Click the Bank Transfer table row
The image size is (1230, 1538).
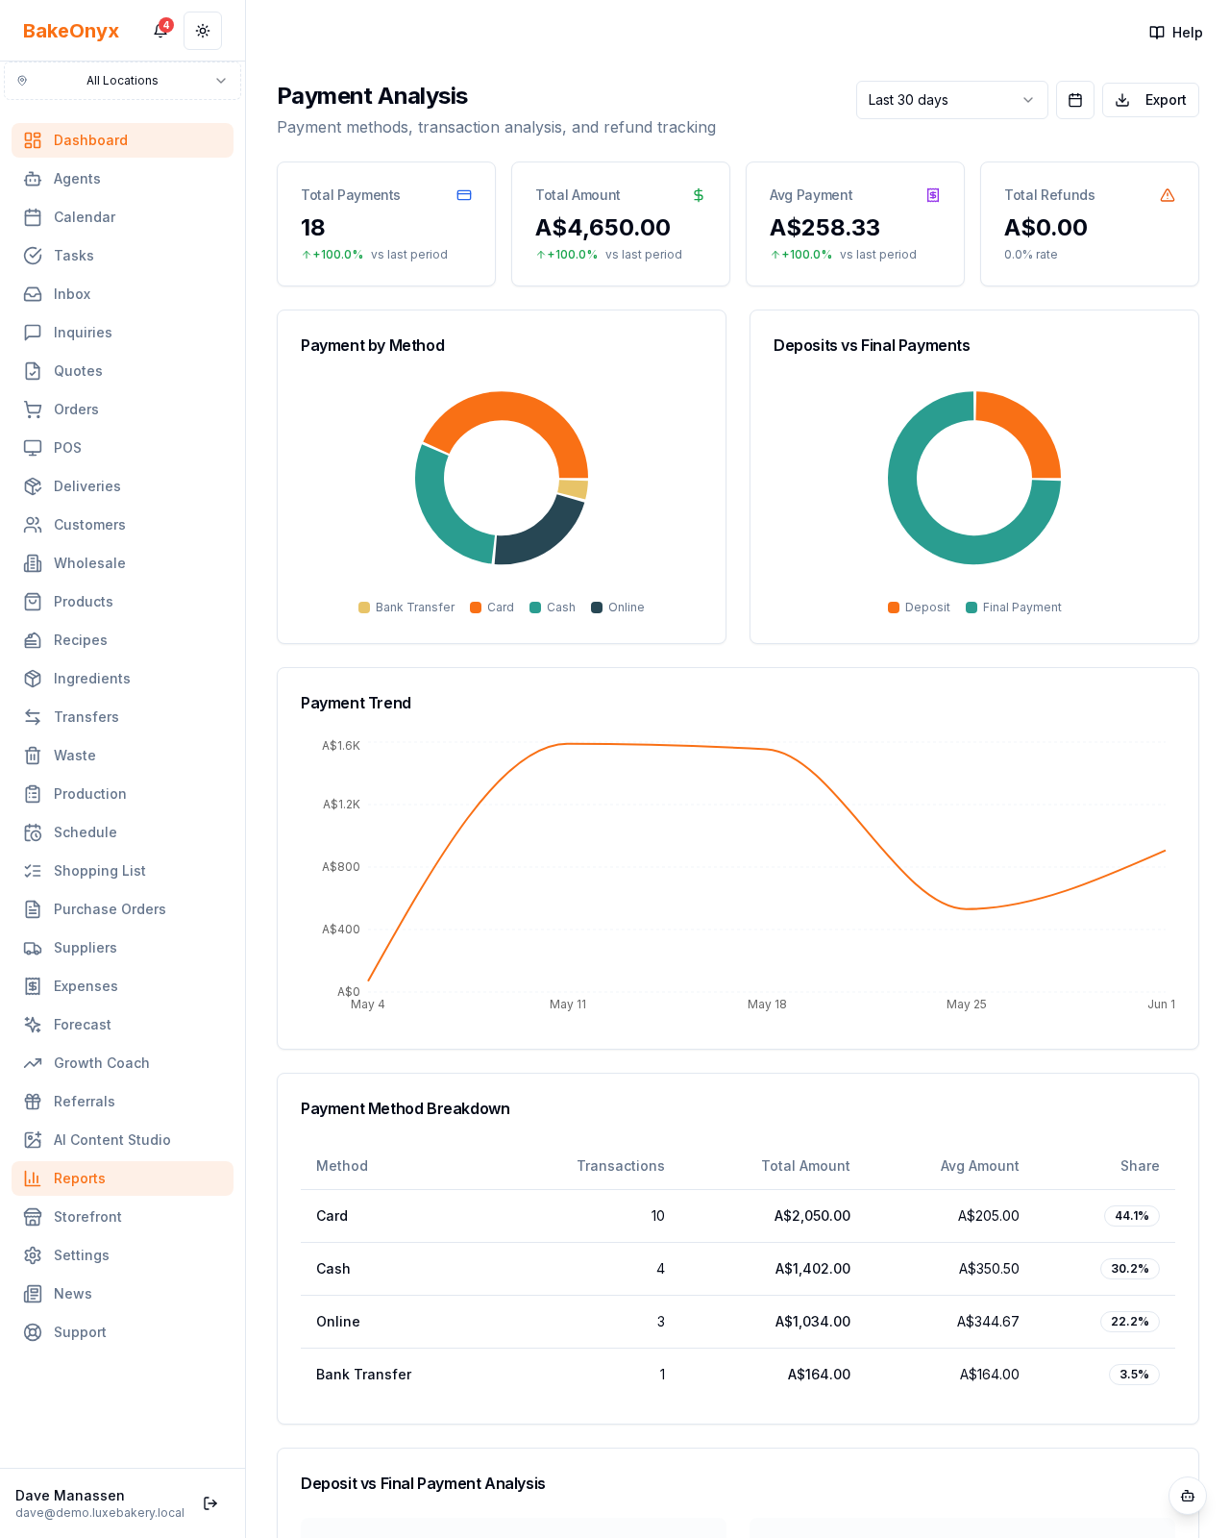tap(738, 1375)
